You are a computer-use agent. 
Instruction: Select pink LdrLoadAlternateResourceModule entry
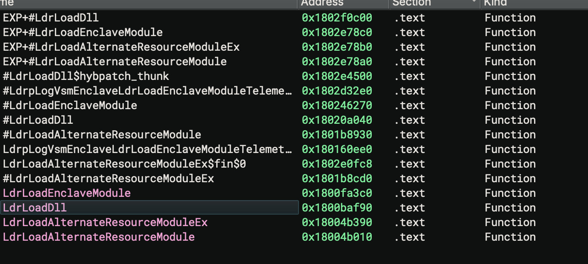tap(99, 237)
